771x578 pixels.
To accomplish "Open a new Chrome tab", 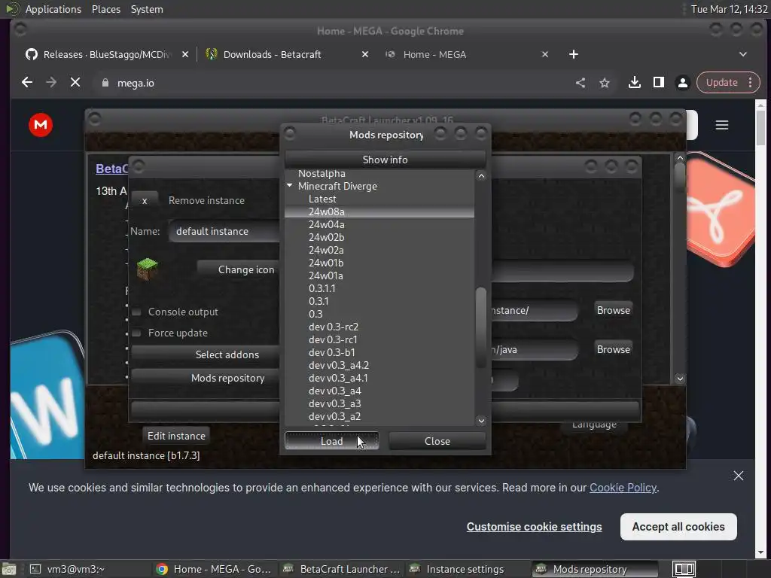I will pyautogui.click(x=573, y=54).
